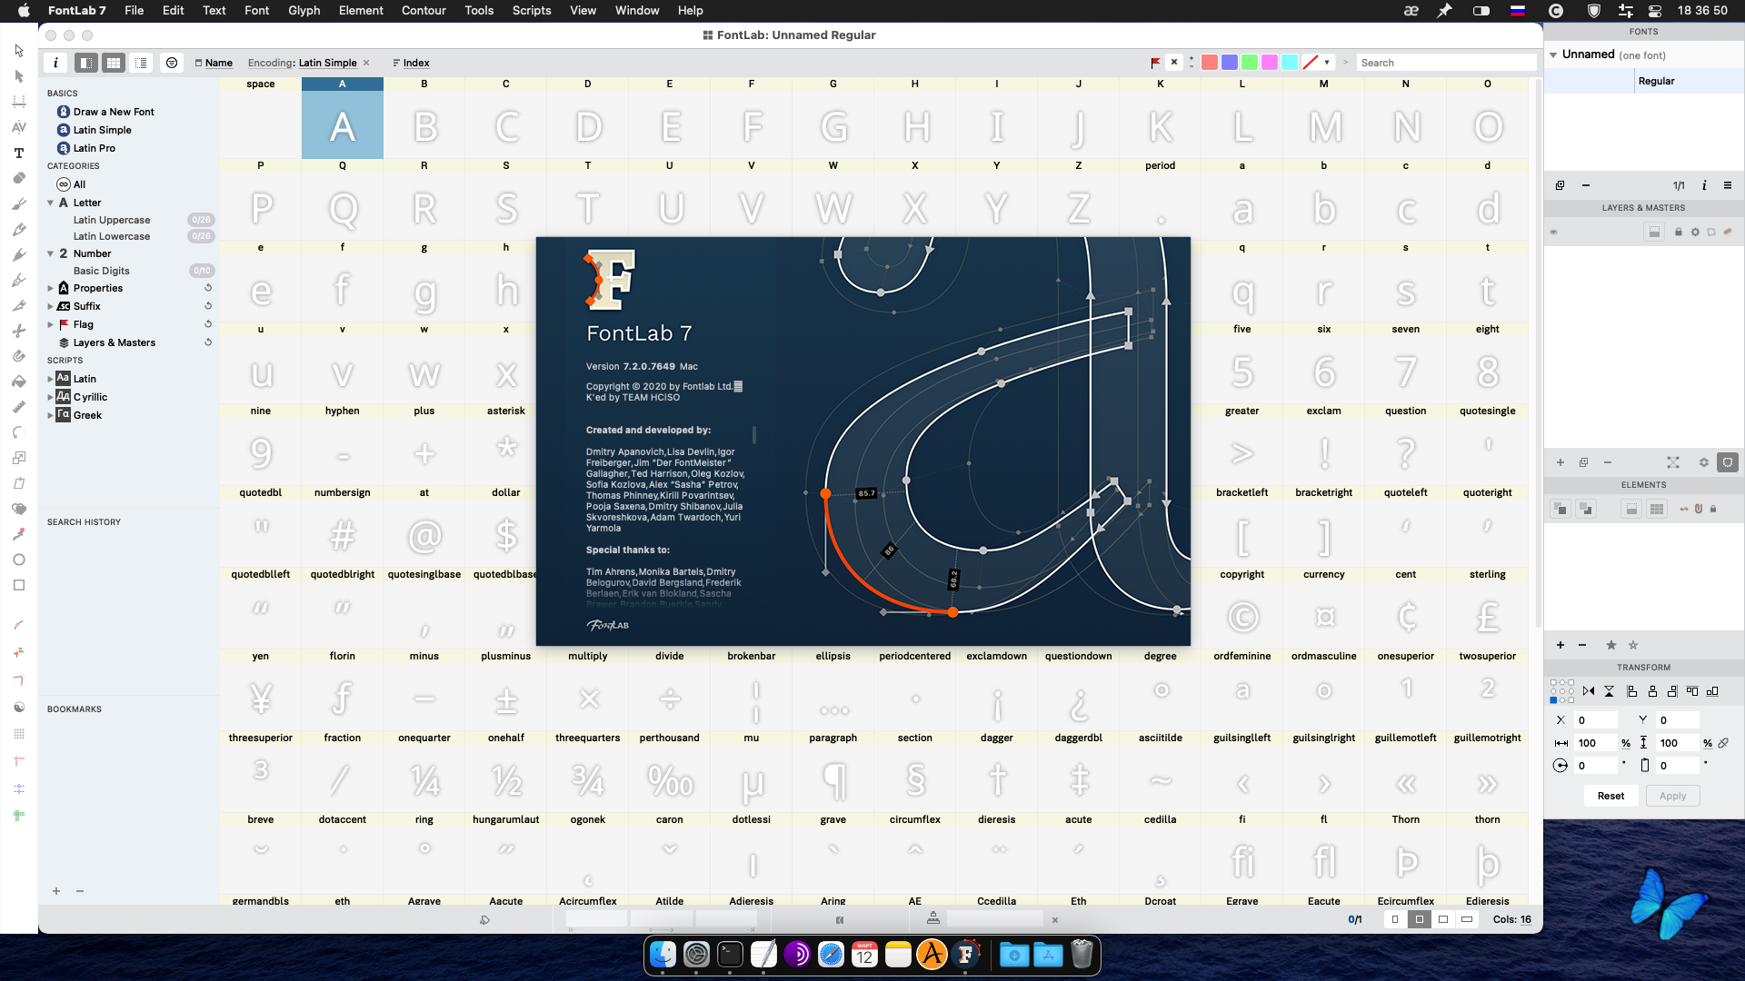Expand the Flag category
The width and height of the screenshot is (1745, 981).
(x=51, y=324)
